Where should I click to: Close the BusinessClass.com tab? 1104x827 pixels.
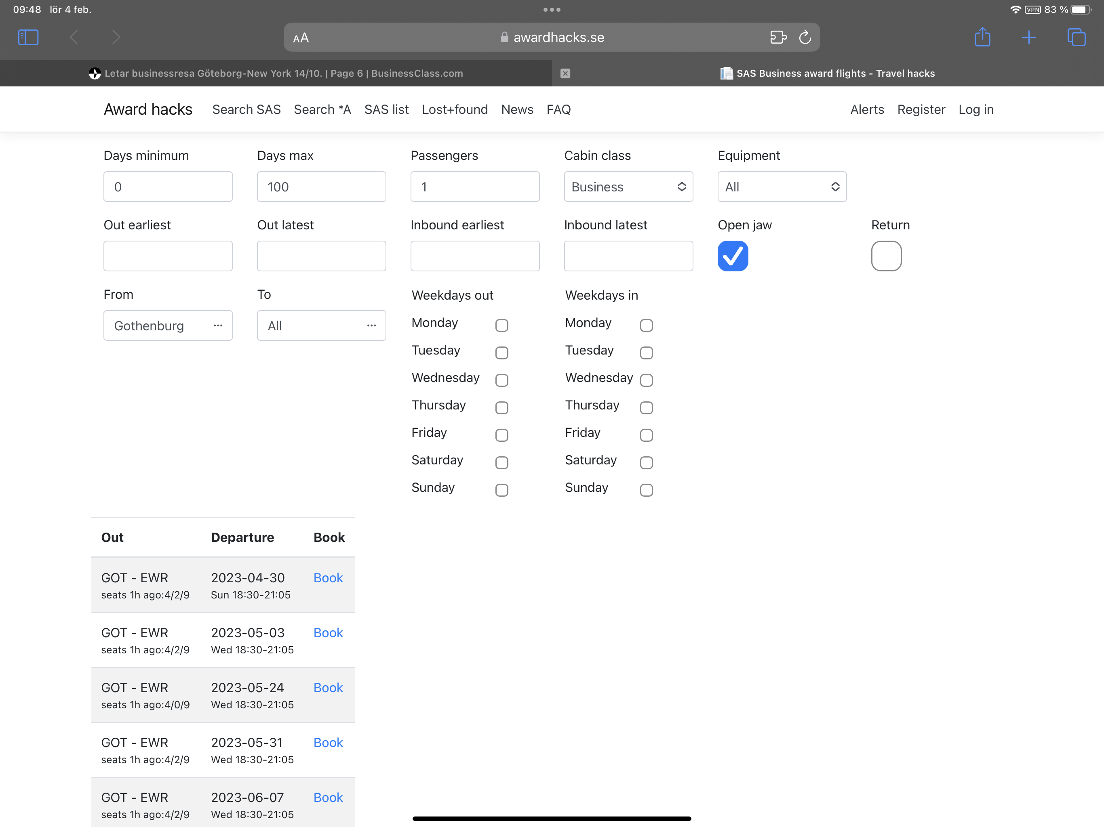coord(565,73)
